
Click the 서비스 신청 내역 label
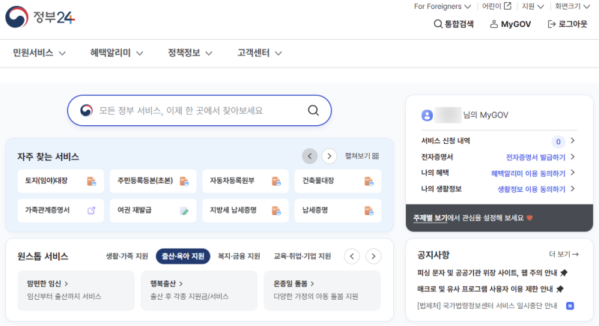pyautogui.click(x=446, y=141)
